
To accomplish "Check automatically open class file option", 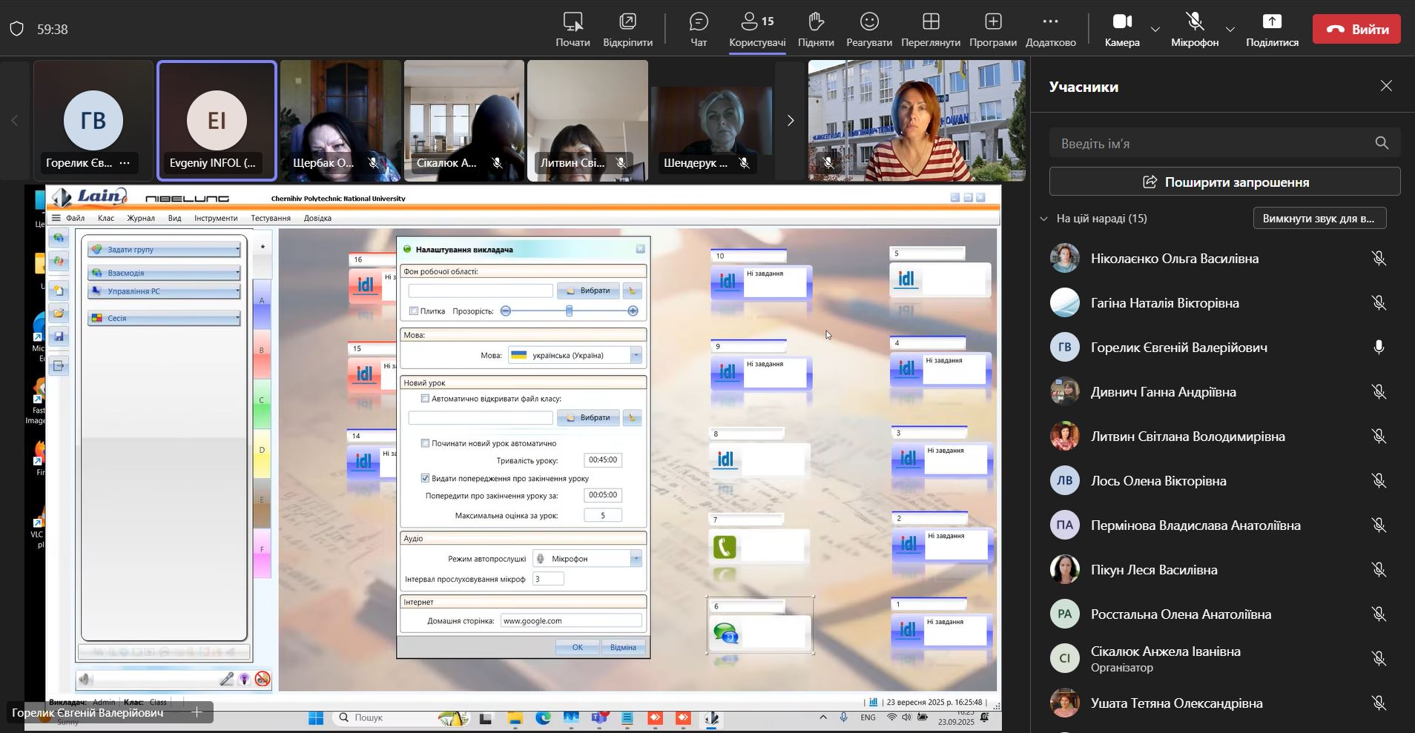I will point(425,399).
